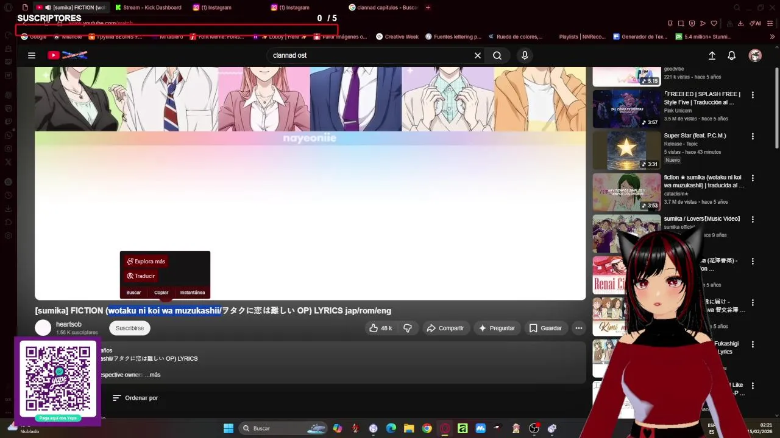780x438 pixels.
Task: Open options for Super Star video
Action: (x=753, y=136)
